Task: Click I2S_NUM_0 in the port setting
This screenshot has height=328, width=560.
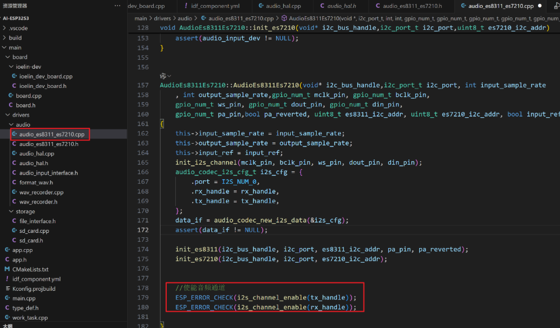Action: pos(239,181)
